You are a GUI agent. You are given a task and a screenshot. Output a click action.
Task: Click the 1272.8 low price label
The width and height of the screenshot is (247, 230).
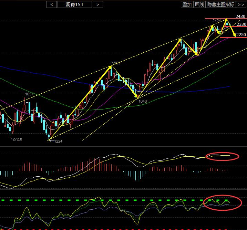(17, 139)
